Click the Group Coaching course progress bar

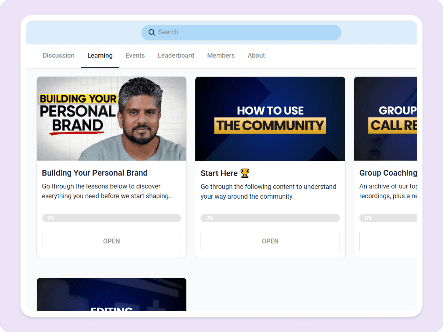pyautogui.click(x=388, y=218)
